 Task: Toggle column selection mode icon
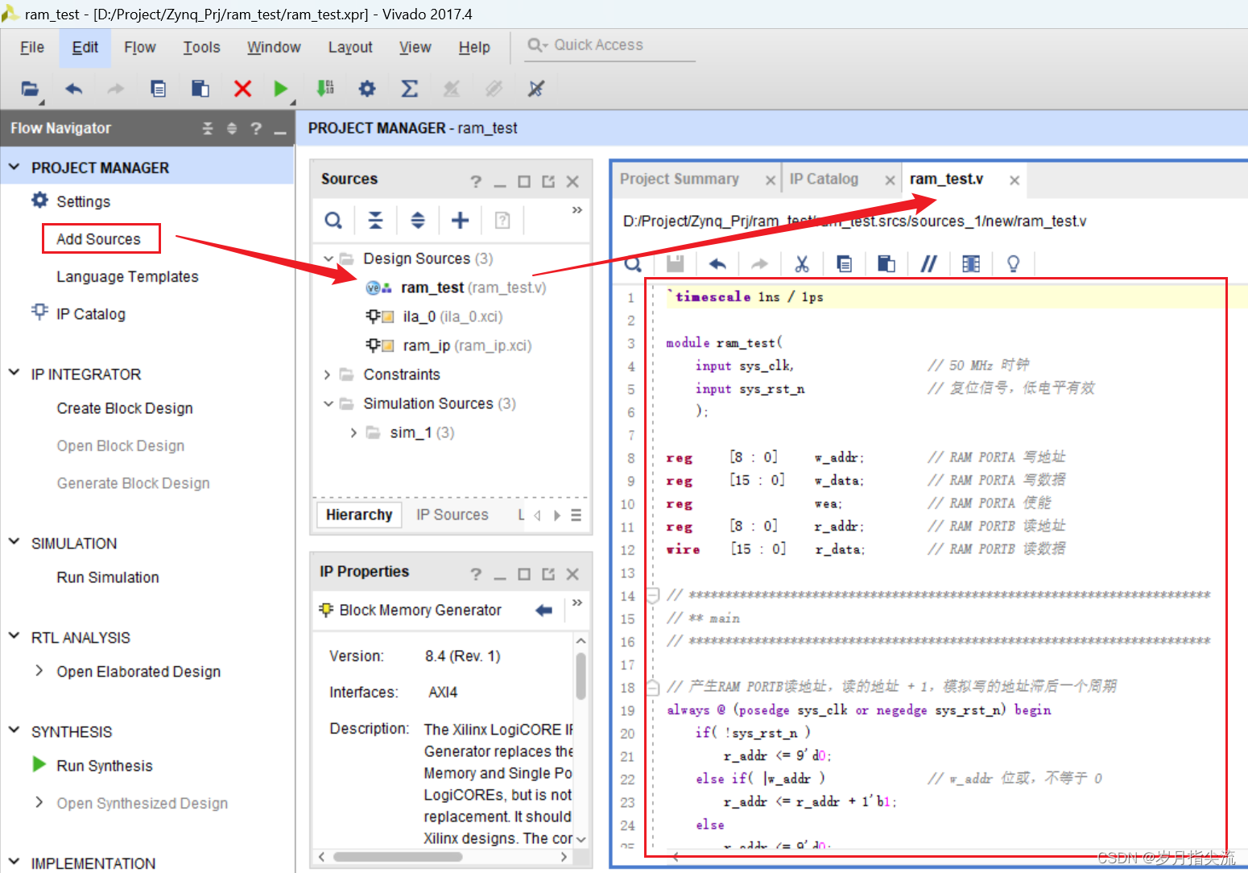pyautogui.click(x=971, y=263)
